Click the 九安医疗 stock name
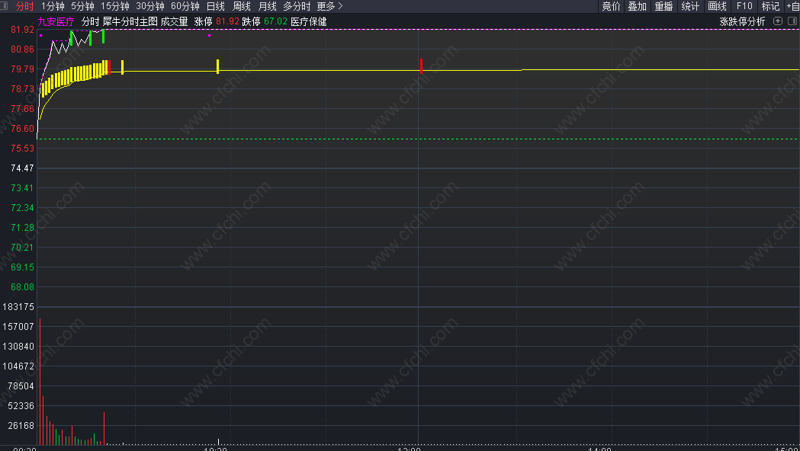The width and height of the screenshot is (800, 451). click(x=56, y=21)
